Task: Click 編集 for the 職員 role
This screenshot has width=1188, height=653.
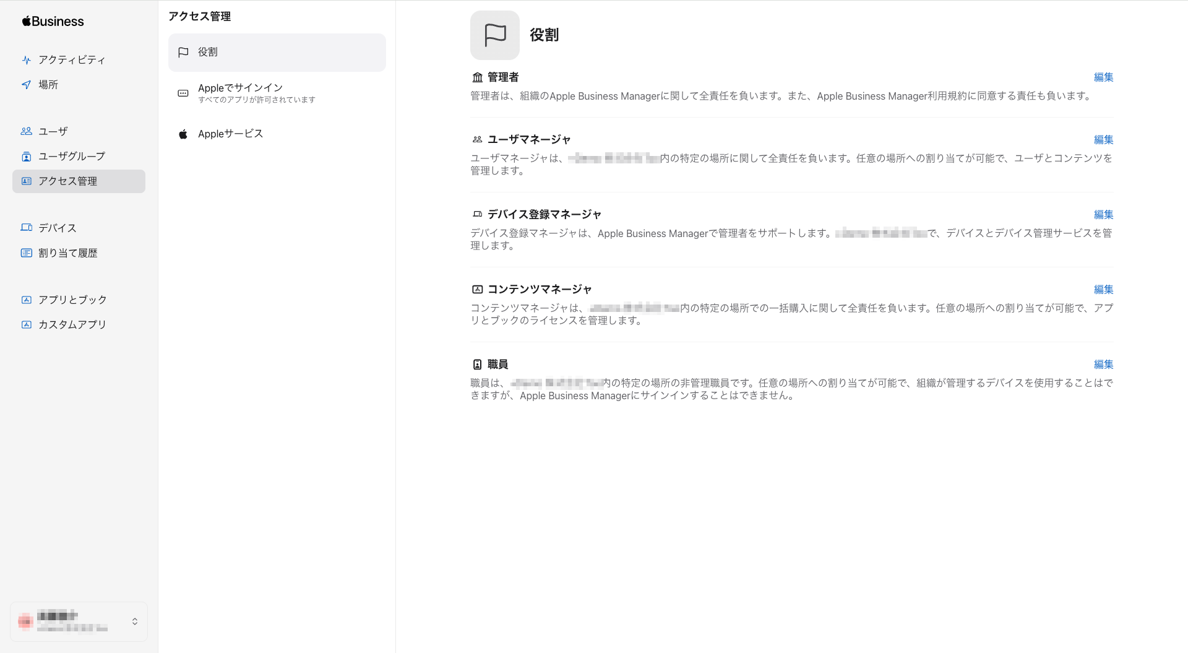Action: pos(1103,365)
